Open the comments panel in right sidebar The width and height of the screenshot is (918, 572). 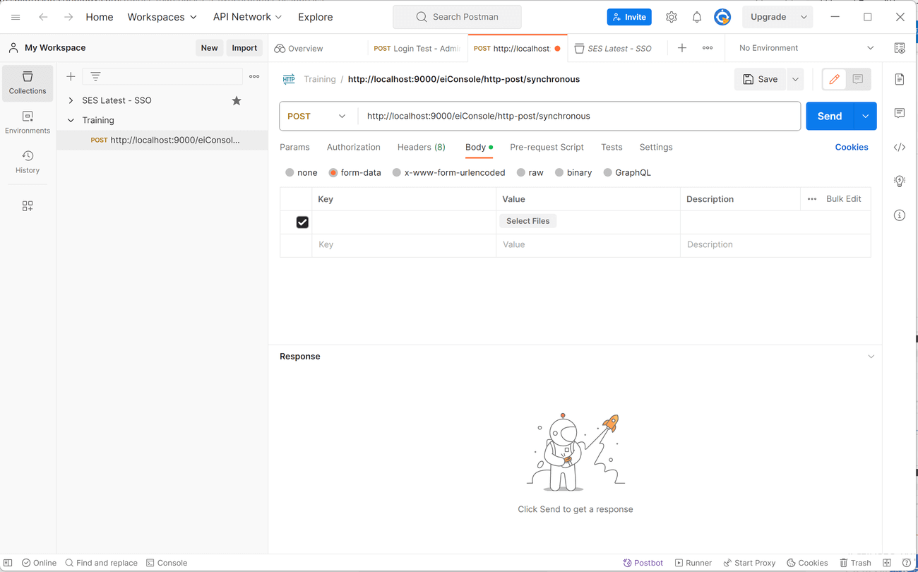click(x=900, y=113)
